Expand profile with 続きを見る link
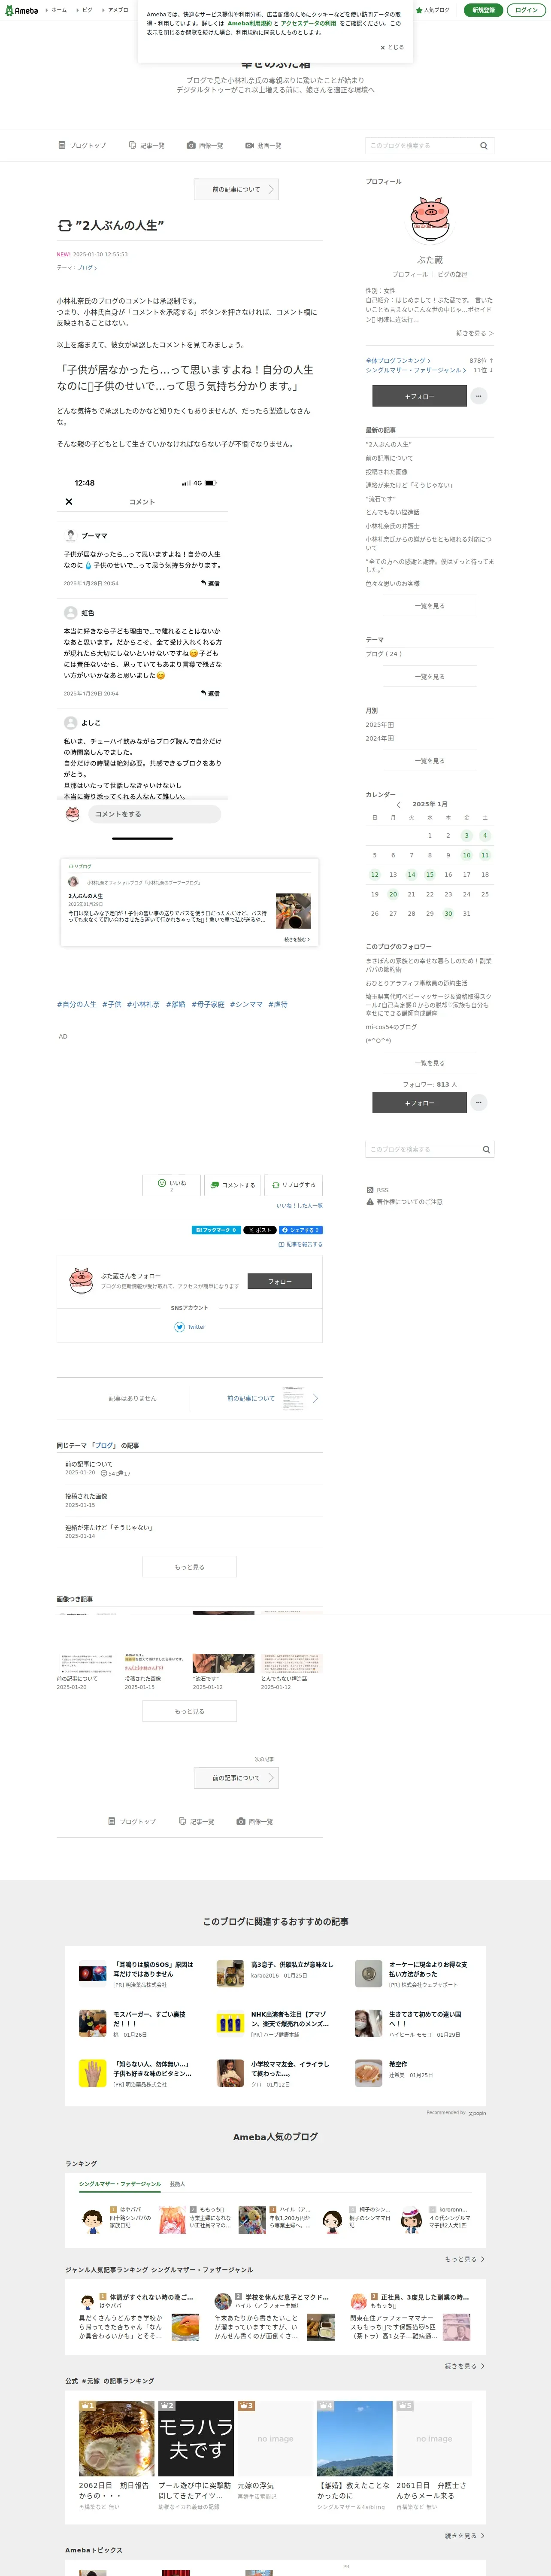Screen dimensions: 551x2576 [x=474, y=333]
